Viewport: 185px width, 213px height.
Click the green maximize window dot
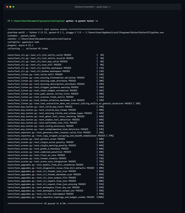coord(13,7)
